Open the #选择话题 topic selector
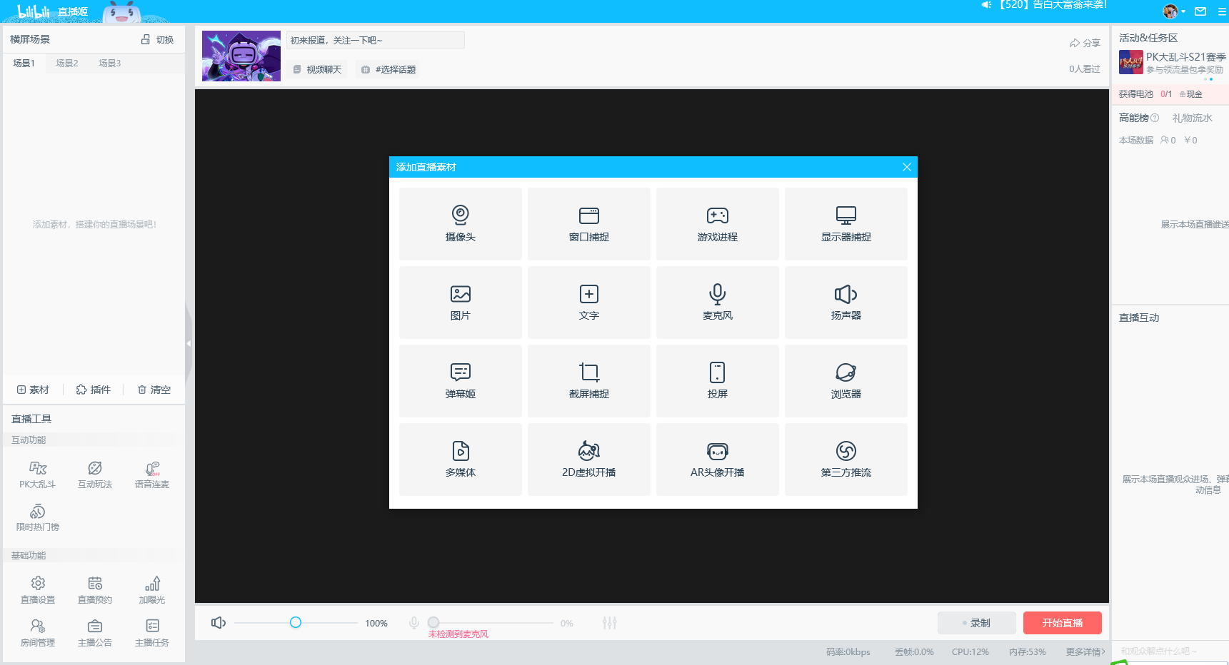The height and width of the screenshot is (665, 1229). [x=388, y=69]
